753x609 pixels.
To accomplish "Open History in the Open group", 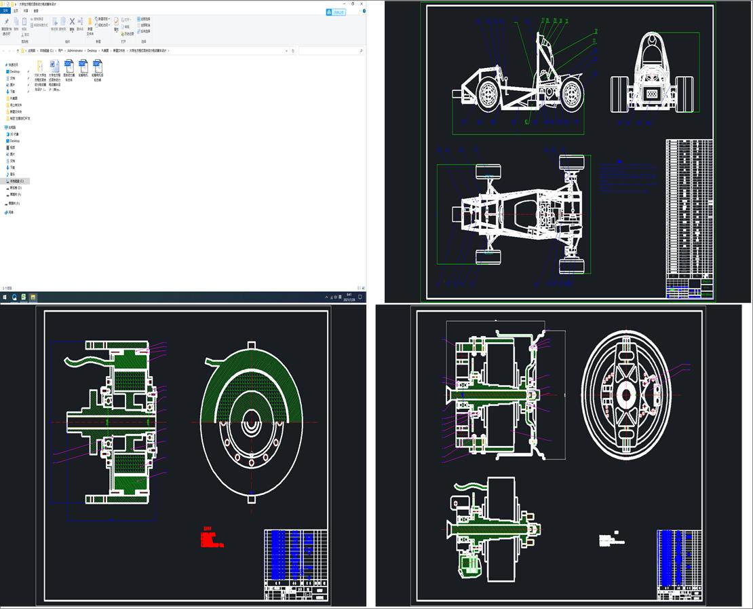I will click(x=128, y=34).
